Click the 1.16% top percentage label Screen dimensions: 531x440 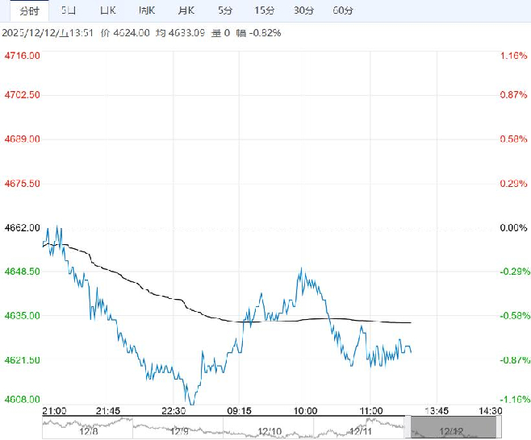click(x=512, y=56)
